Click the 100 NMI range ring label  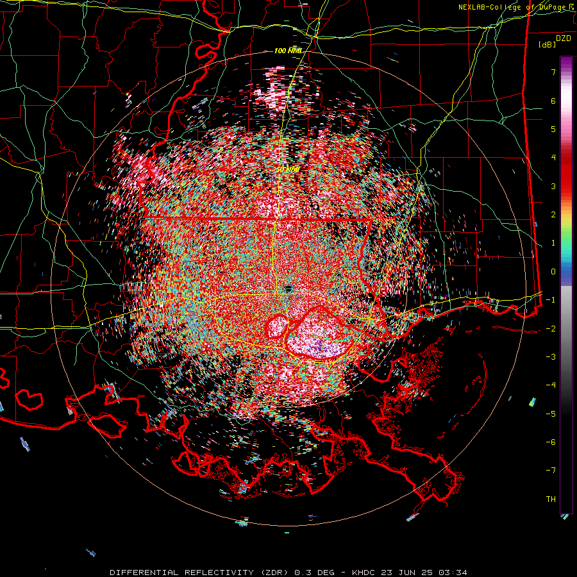[x=288, y=51]
